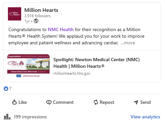
Task: Click the Like thumbs-up icon
Action: [14, 102]
